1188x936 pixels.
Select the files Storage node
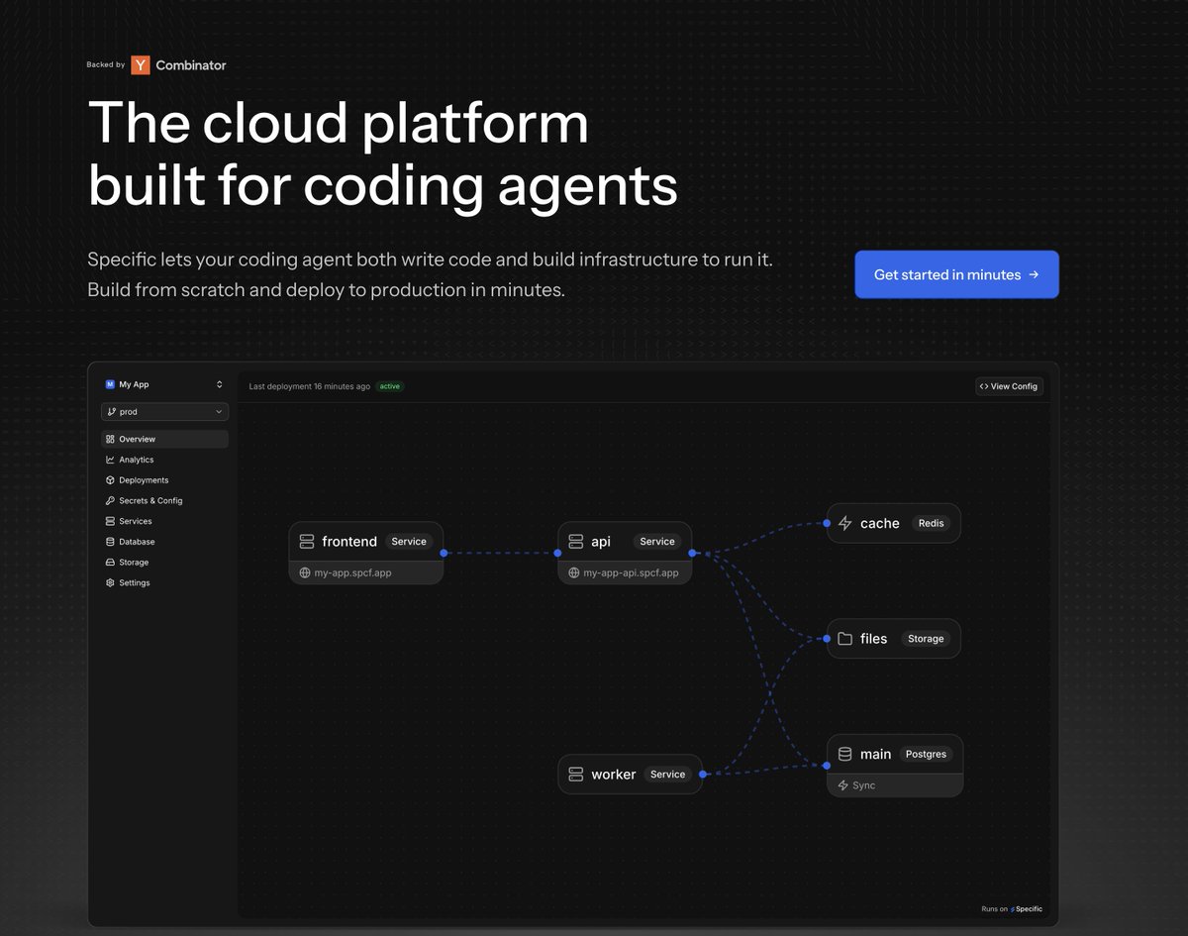coord(894,639)
